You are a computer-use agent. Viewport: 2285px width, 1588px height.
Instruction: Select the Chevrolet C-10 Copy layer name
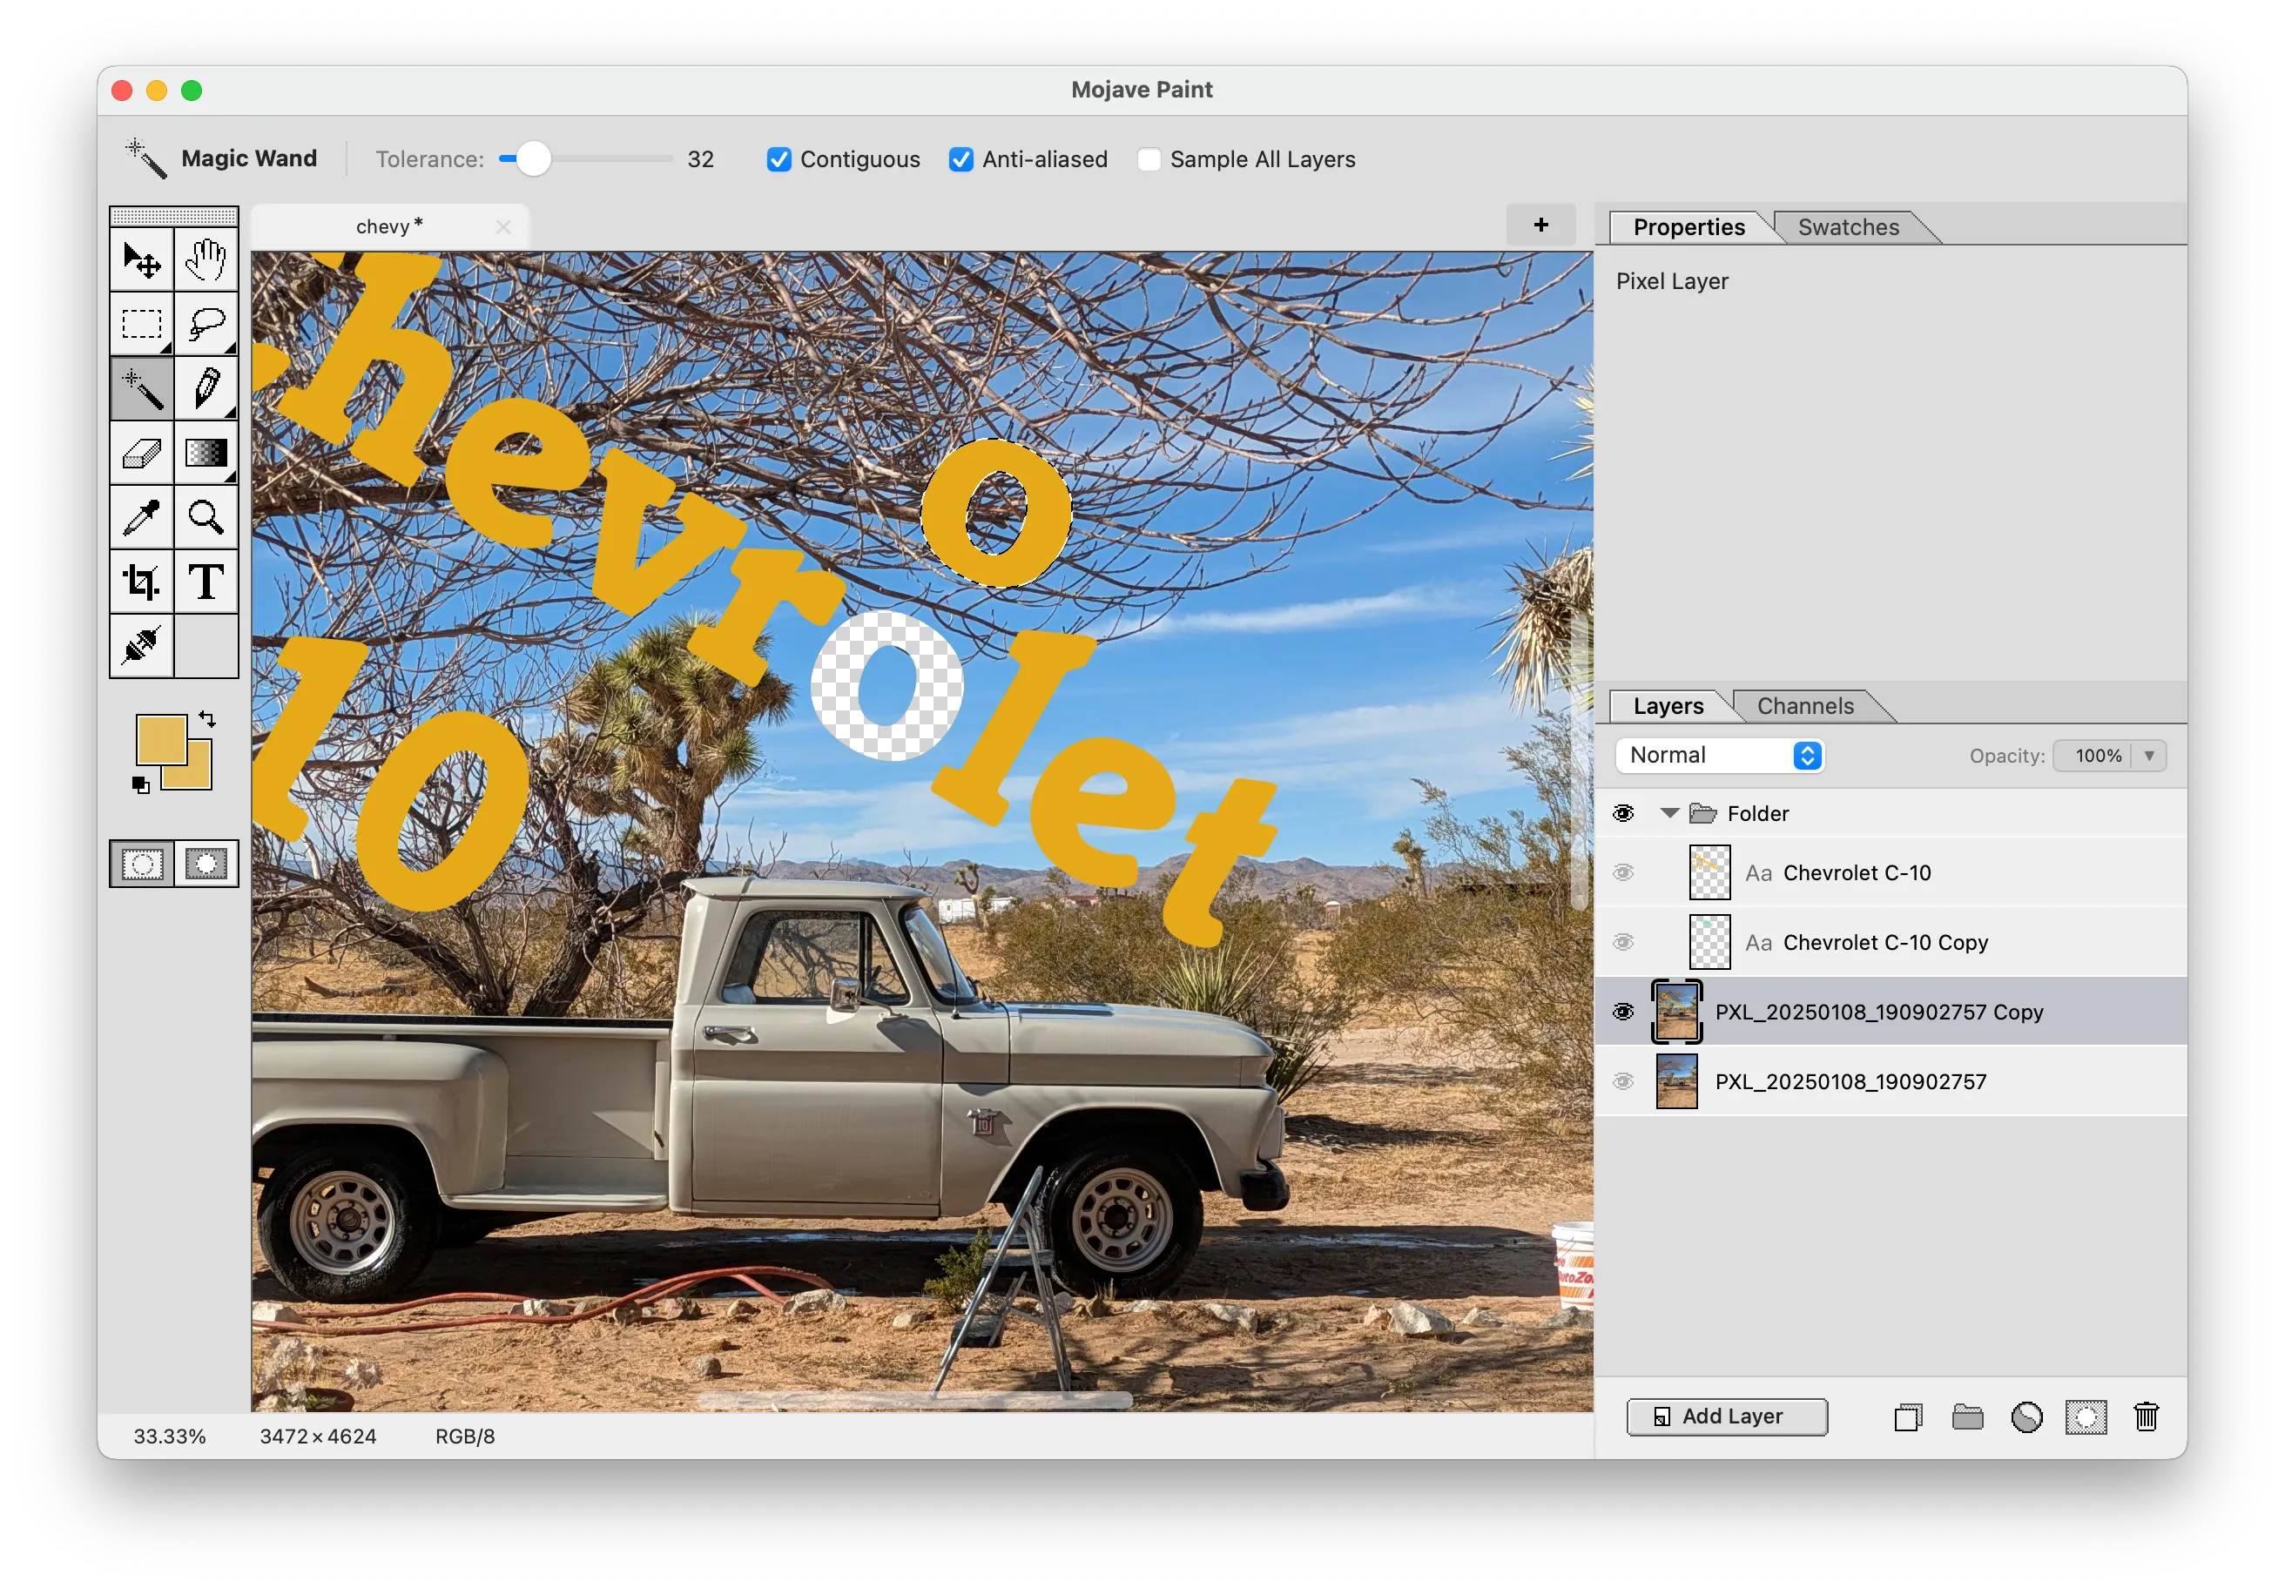click(1885, 942)
